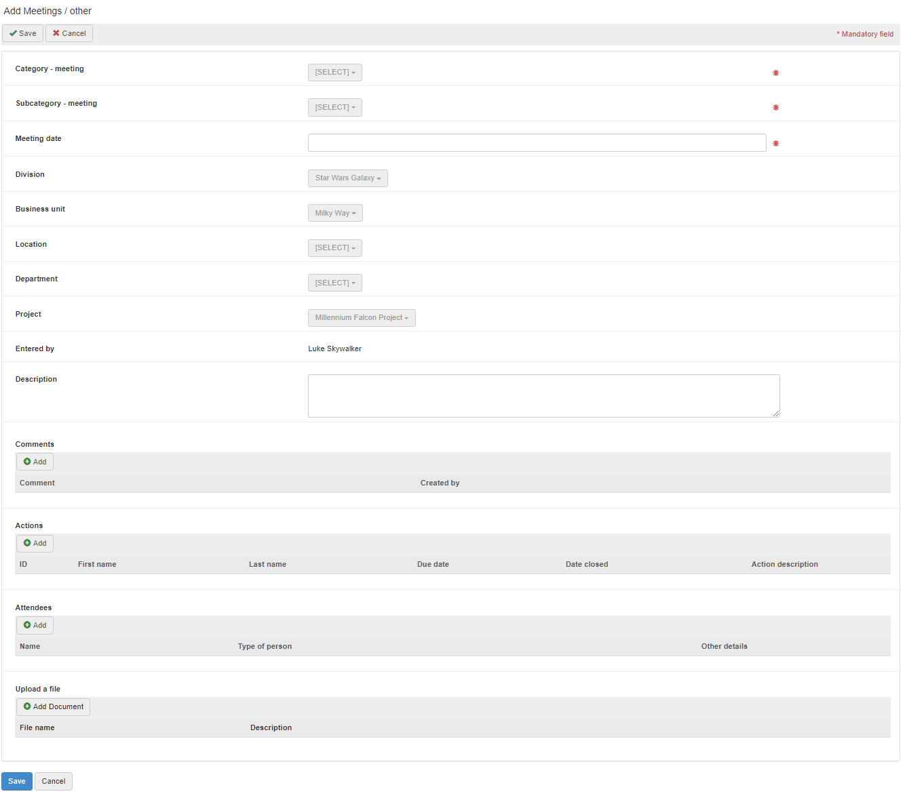
Task: Open the Department select dropdown
Action: pos(335,283)
